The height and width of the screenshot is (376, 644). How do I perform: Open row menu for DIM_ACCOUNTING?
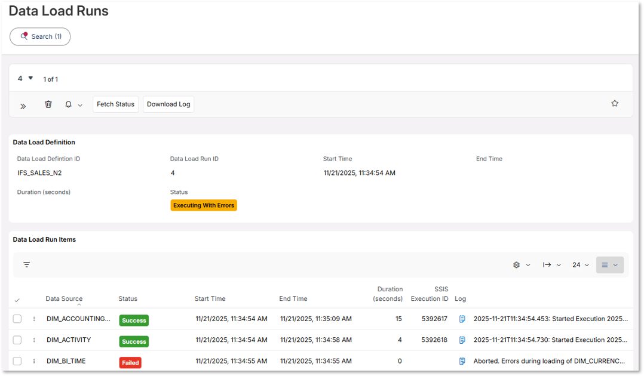[x=34, y=319]
